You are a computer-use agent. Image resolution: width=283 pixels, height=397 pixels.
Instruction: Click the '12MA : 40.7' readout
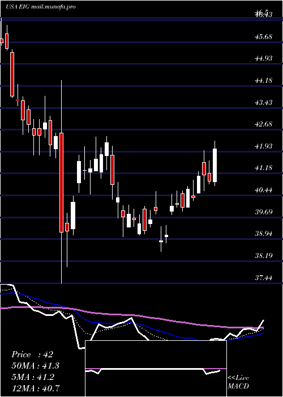[36, 388]
